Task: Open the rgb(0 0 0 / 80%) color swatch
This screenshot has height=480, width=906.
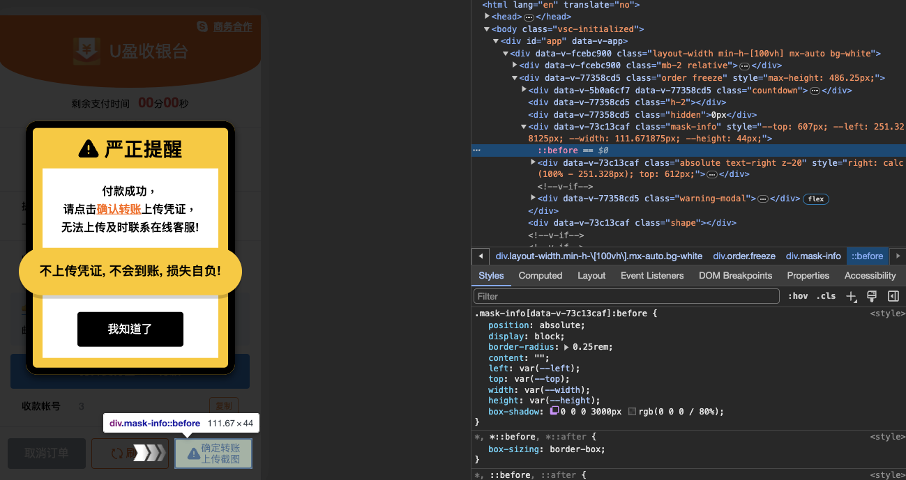Action: pos(633,412)
